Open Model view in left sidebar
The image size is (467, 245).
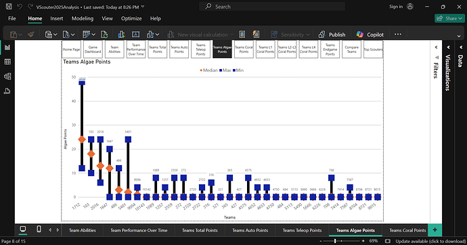[7, 76]
